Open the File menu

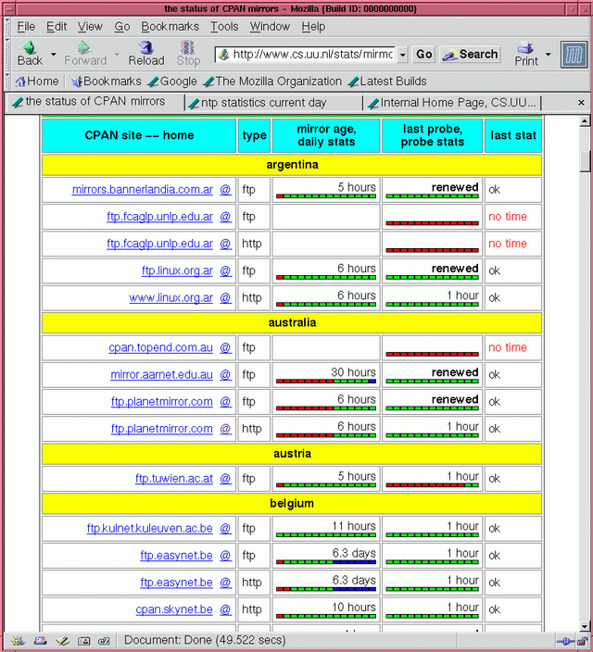pyautogui.click(x=26, y=27)
